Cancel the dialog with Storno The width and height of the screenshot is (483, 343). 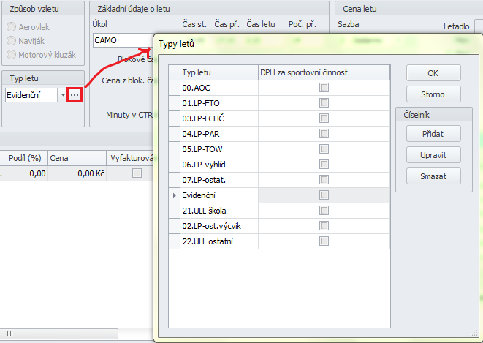pos(433,94)
